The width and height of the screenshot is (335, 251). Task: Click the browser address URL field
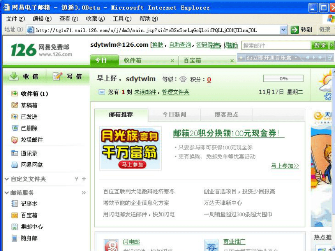[157, 30]
